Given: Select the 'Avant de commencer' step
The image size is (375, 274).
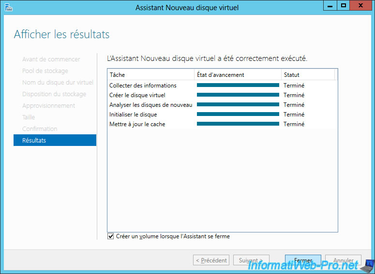Looking at the screenshot, I should 51,59.
